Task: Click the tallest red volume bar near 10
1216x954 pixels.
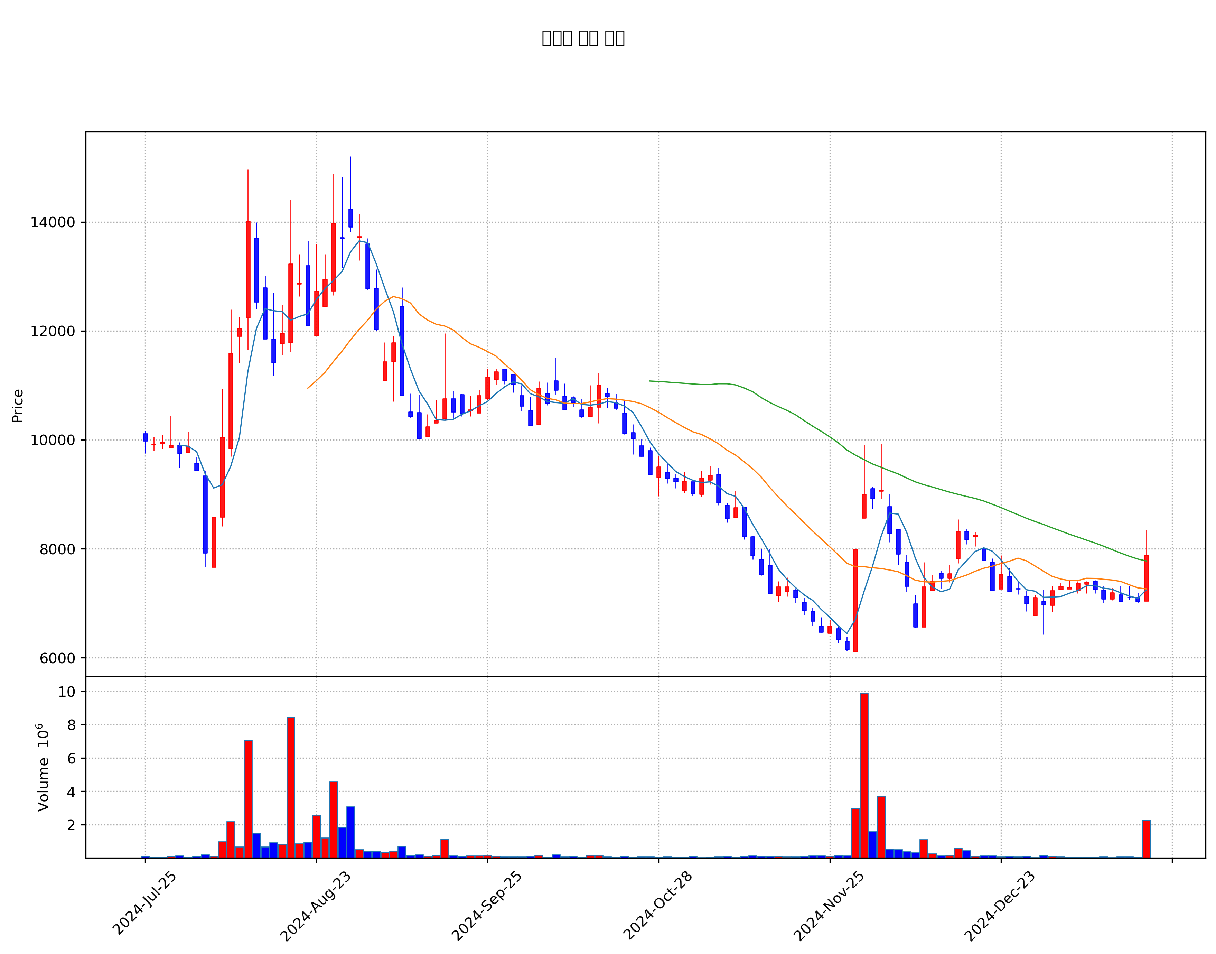Action: pyautogui.click(x=864, y=775)
